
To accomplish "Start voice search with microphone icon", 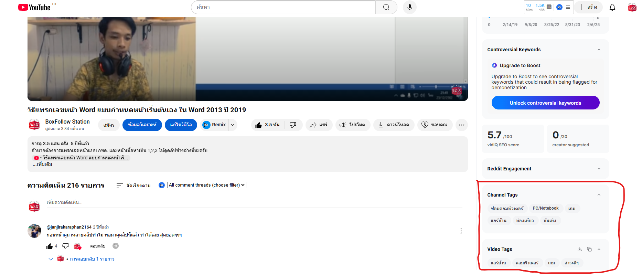I will coord(409,7).
